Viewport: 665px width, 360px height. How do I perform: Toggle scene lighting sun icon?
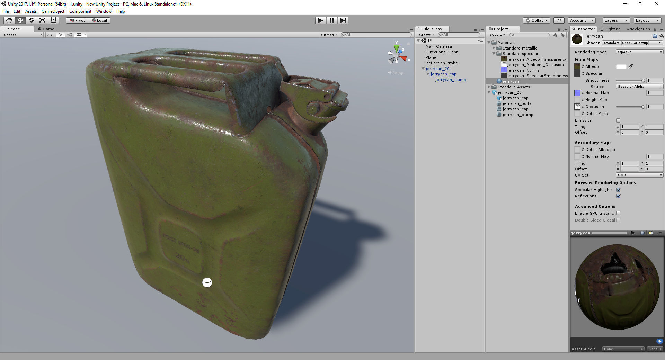click(61, 35)
